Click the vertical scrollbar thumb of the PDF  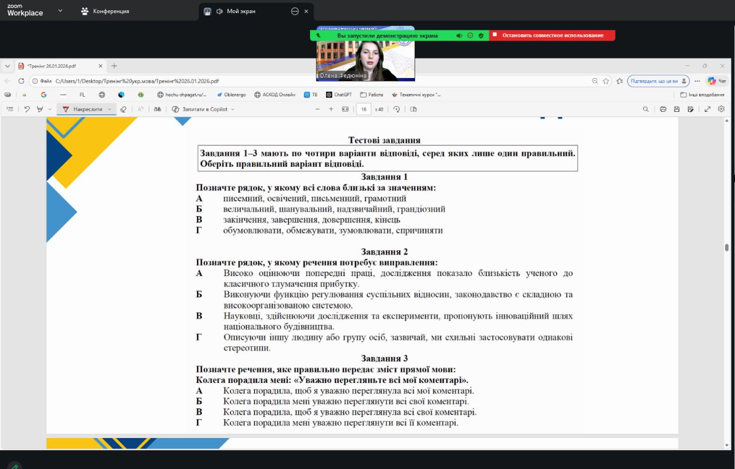[x=726, y=248]
